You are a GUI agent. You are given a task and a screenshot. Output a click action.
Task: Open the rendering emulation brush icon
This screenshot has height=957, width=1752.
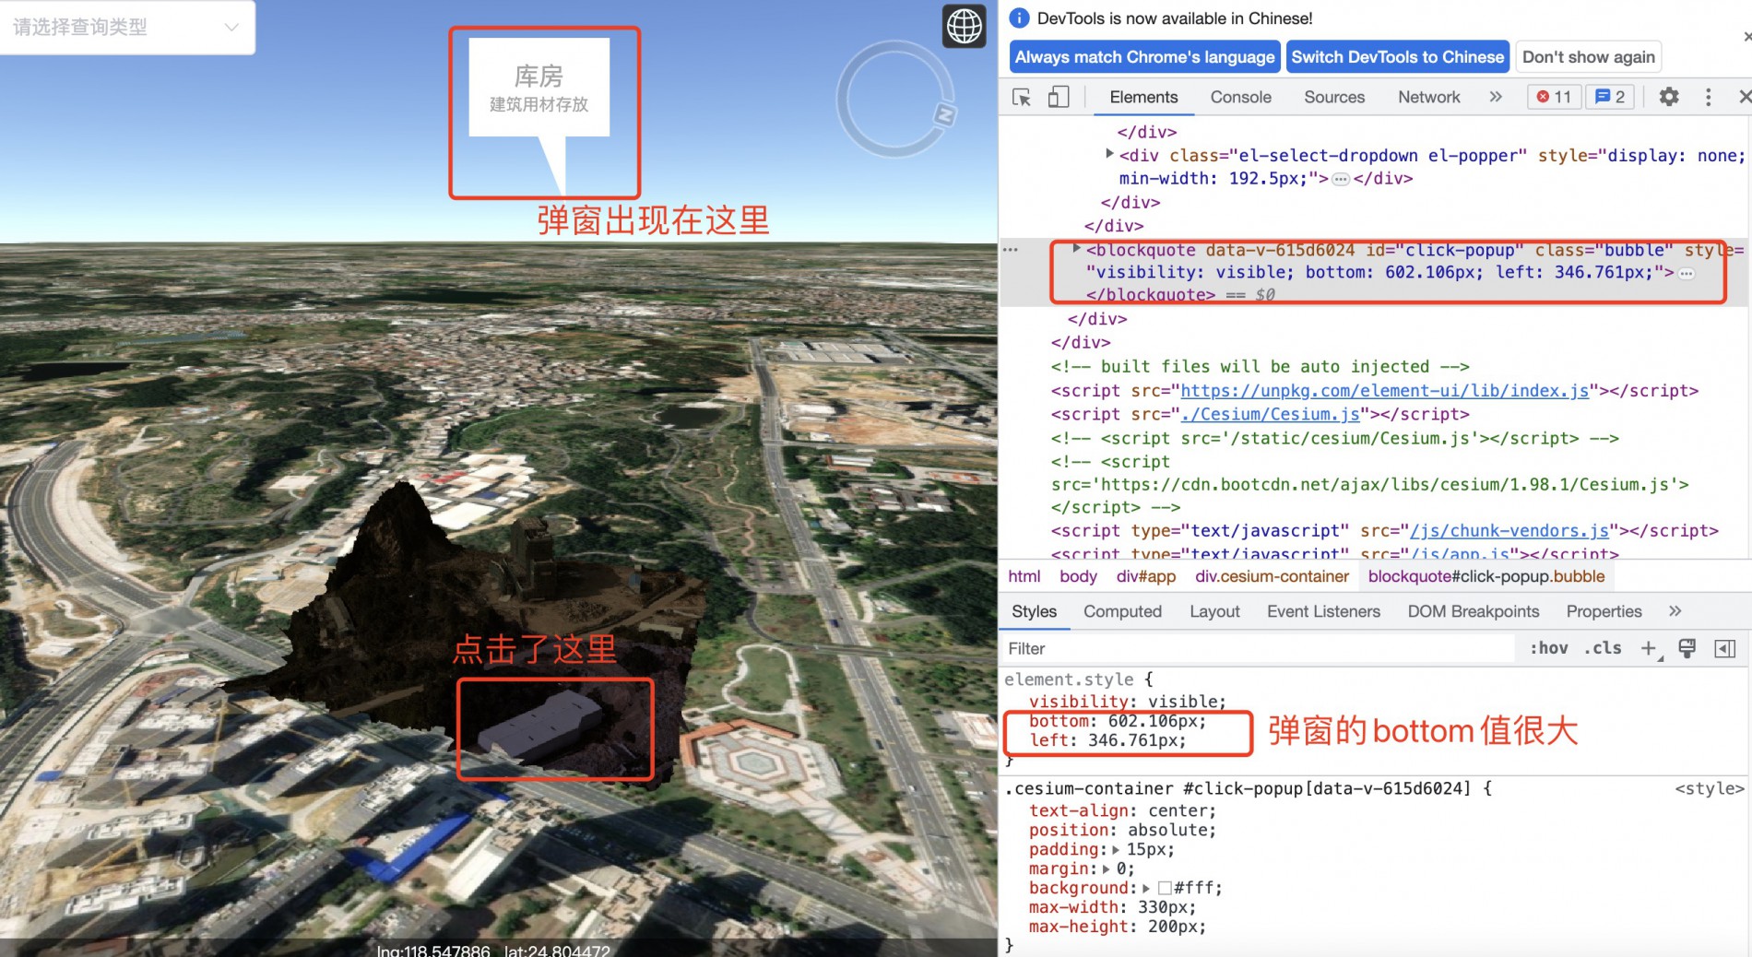coord(1687,649)
